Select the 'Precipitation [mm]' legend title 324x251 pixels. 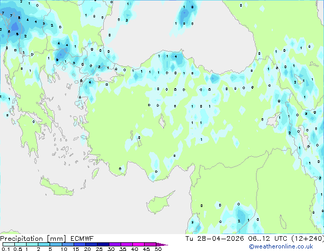pos(33,239)
